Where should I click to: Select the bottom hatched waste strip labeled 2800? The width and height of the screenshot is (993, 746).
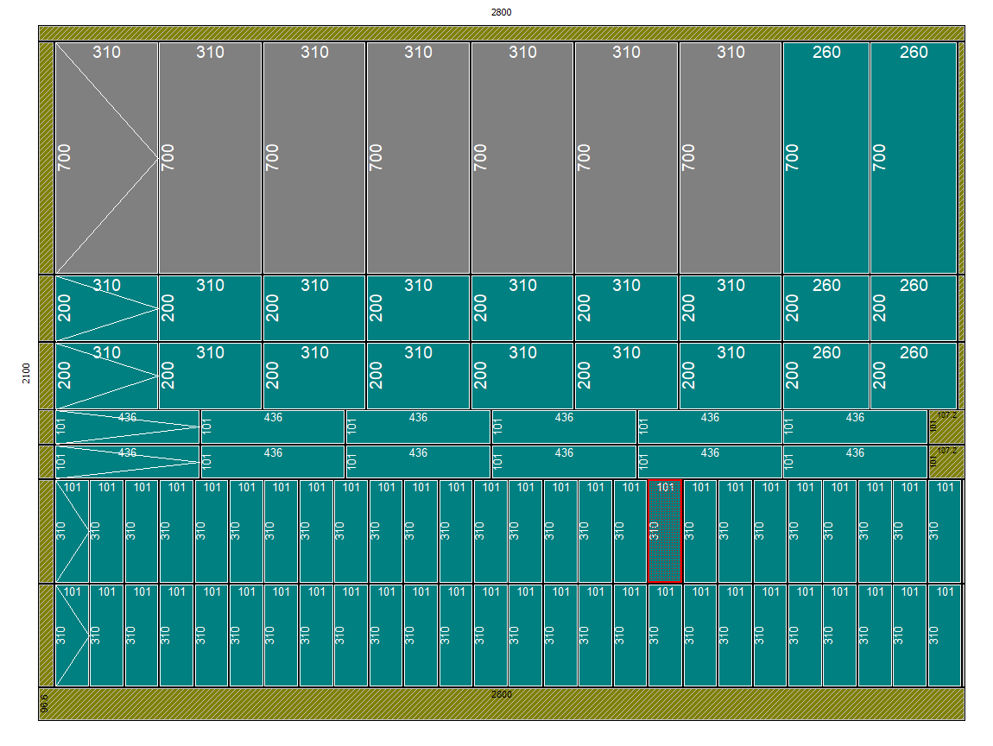point(501,703)
